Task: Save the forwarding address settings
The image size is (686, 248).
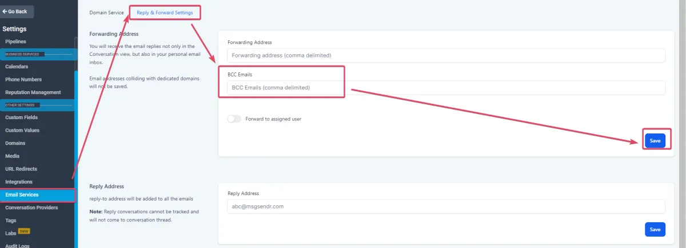Action: [x=655, y=141]
